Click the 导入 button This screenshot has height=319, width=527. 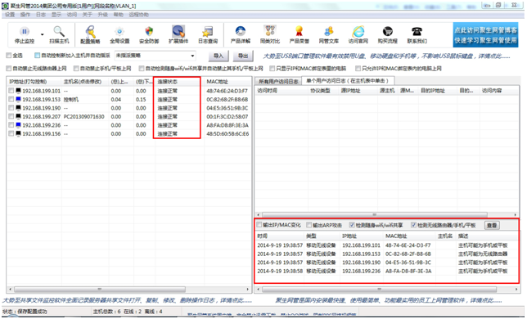pyautogui.click(x=218, y=56)
